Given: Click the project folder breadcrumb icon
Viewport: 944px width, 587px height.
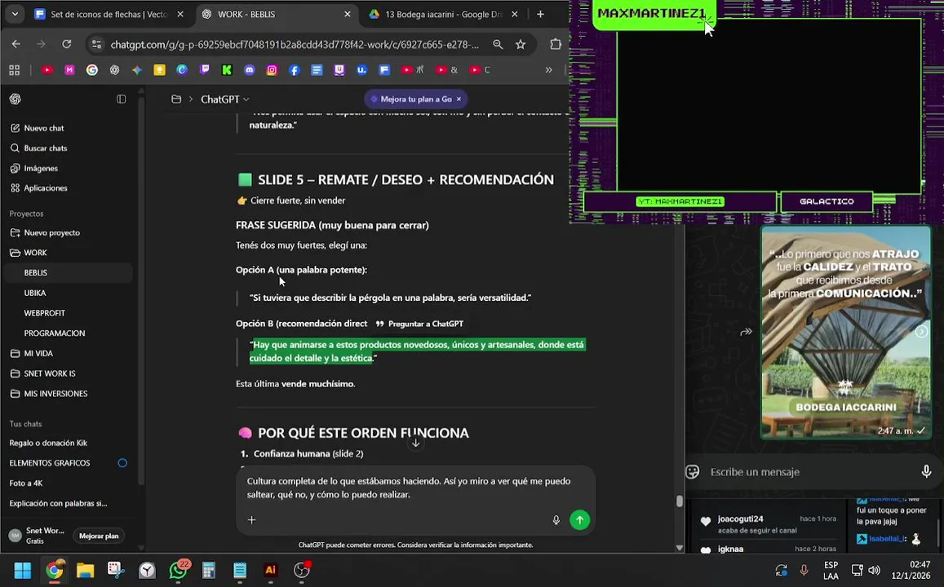Looking at the screenshot, I should point(176,99).
